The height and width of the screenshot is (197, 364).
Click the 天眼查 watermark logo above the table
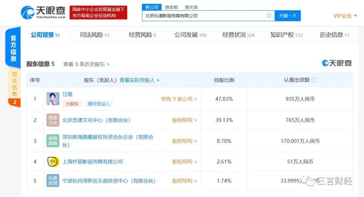point(337,63)
